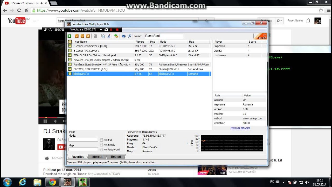This screenshot has width=332, height=187.
Task: Select the B-Zone: RPG Server 2 [0.3z] row
Action: tap(139, 46)
